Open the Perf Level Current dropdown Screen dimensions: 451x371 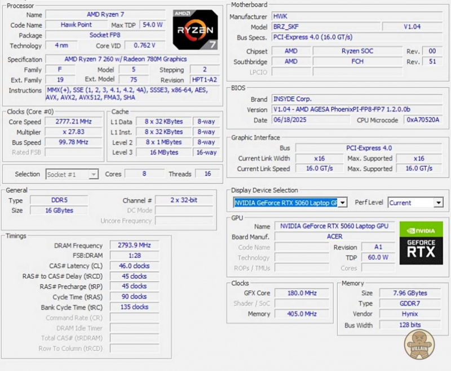[x=438, y=203]
